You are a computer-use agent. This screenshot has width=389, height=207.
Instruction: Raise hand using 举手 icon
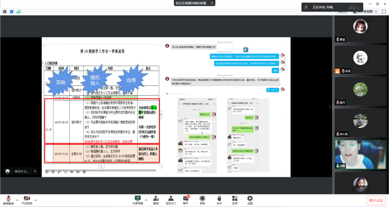coord(219,198)
